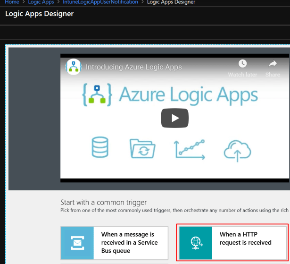Navigate to Logic Apps breadcrumb link
Image resolution: width=290 pixels, height=264 pixels.
pyautogui.click(x=41, y=2)
